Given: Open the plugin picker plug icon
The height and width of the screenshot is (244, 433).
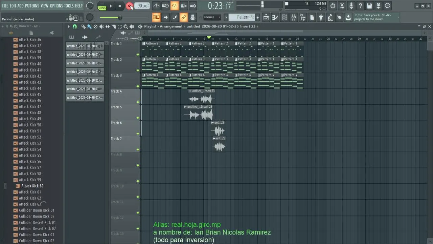Looking at the screenshot, I should point(321,17).
